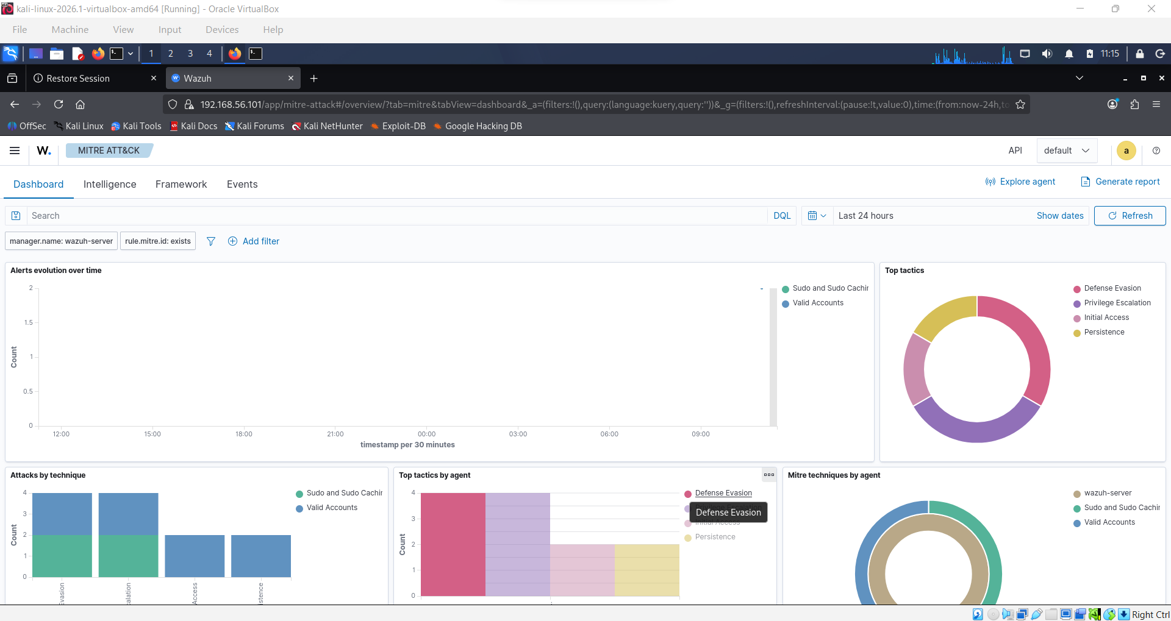Open panel options on Top tactics by agent
The width and height of the screenshot is (1171, 621).
(x=769, y=475)
